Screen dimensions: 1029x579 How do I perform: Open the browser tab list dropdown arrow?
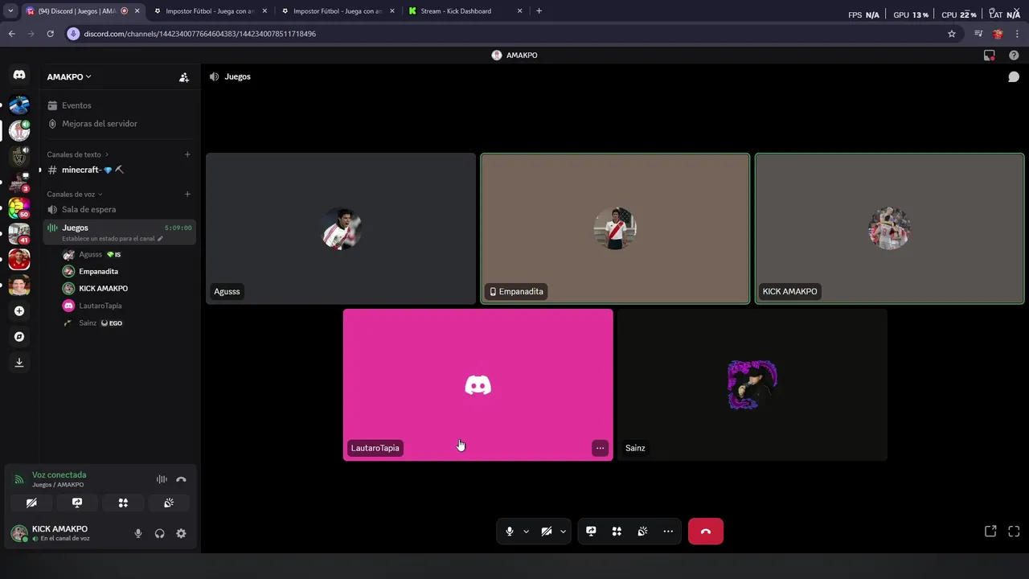[x=10, y=11]
